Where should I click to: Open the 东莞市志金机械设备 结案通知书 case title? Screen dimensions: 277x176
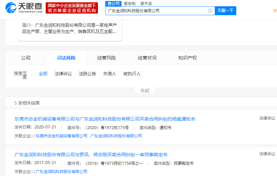(x=105, y=119)
